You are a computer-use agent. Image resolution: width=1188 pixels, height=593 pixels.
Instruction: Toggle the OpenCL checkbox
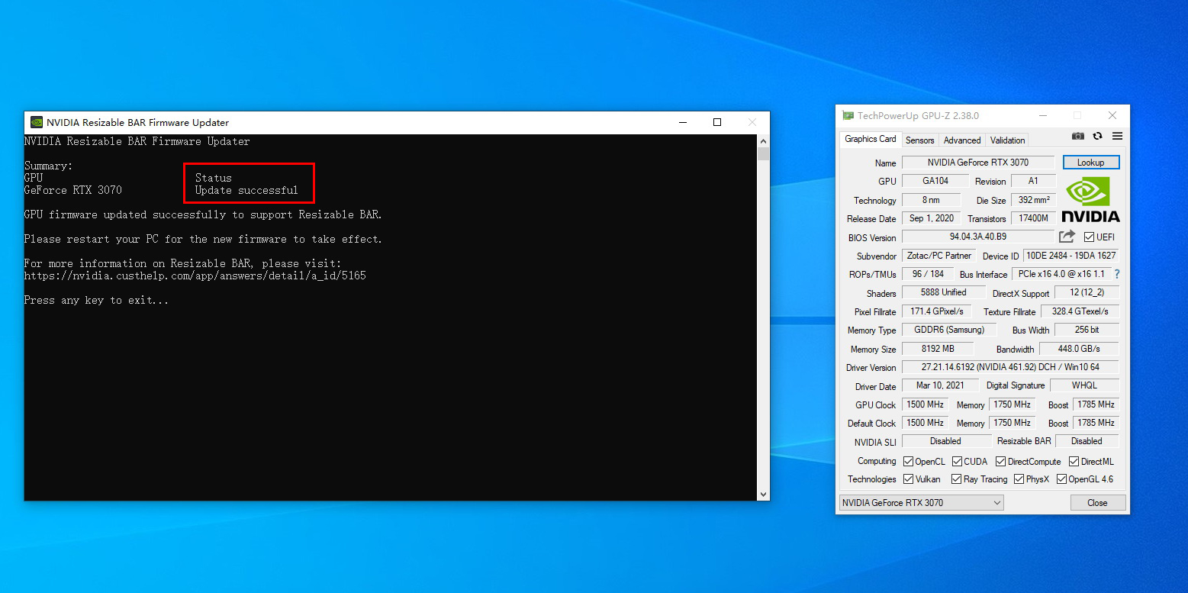pyautogui.click(x=908, y=462)
